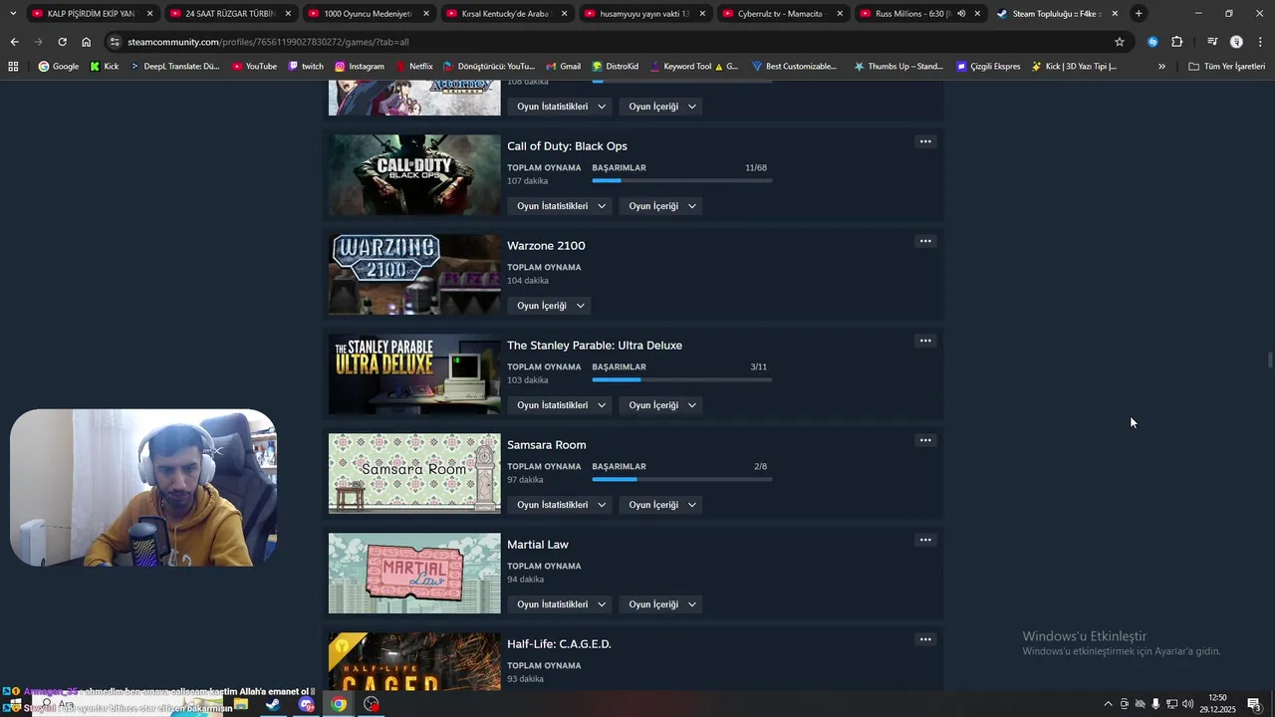
Task: Go to the browser home page
Action: pyautogui.click(x=86, y=42)
